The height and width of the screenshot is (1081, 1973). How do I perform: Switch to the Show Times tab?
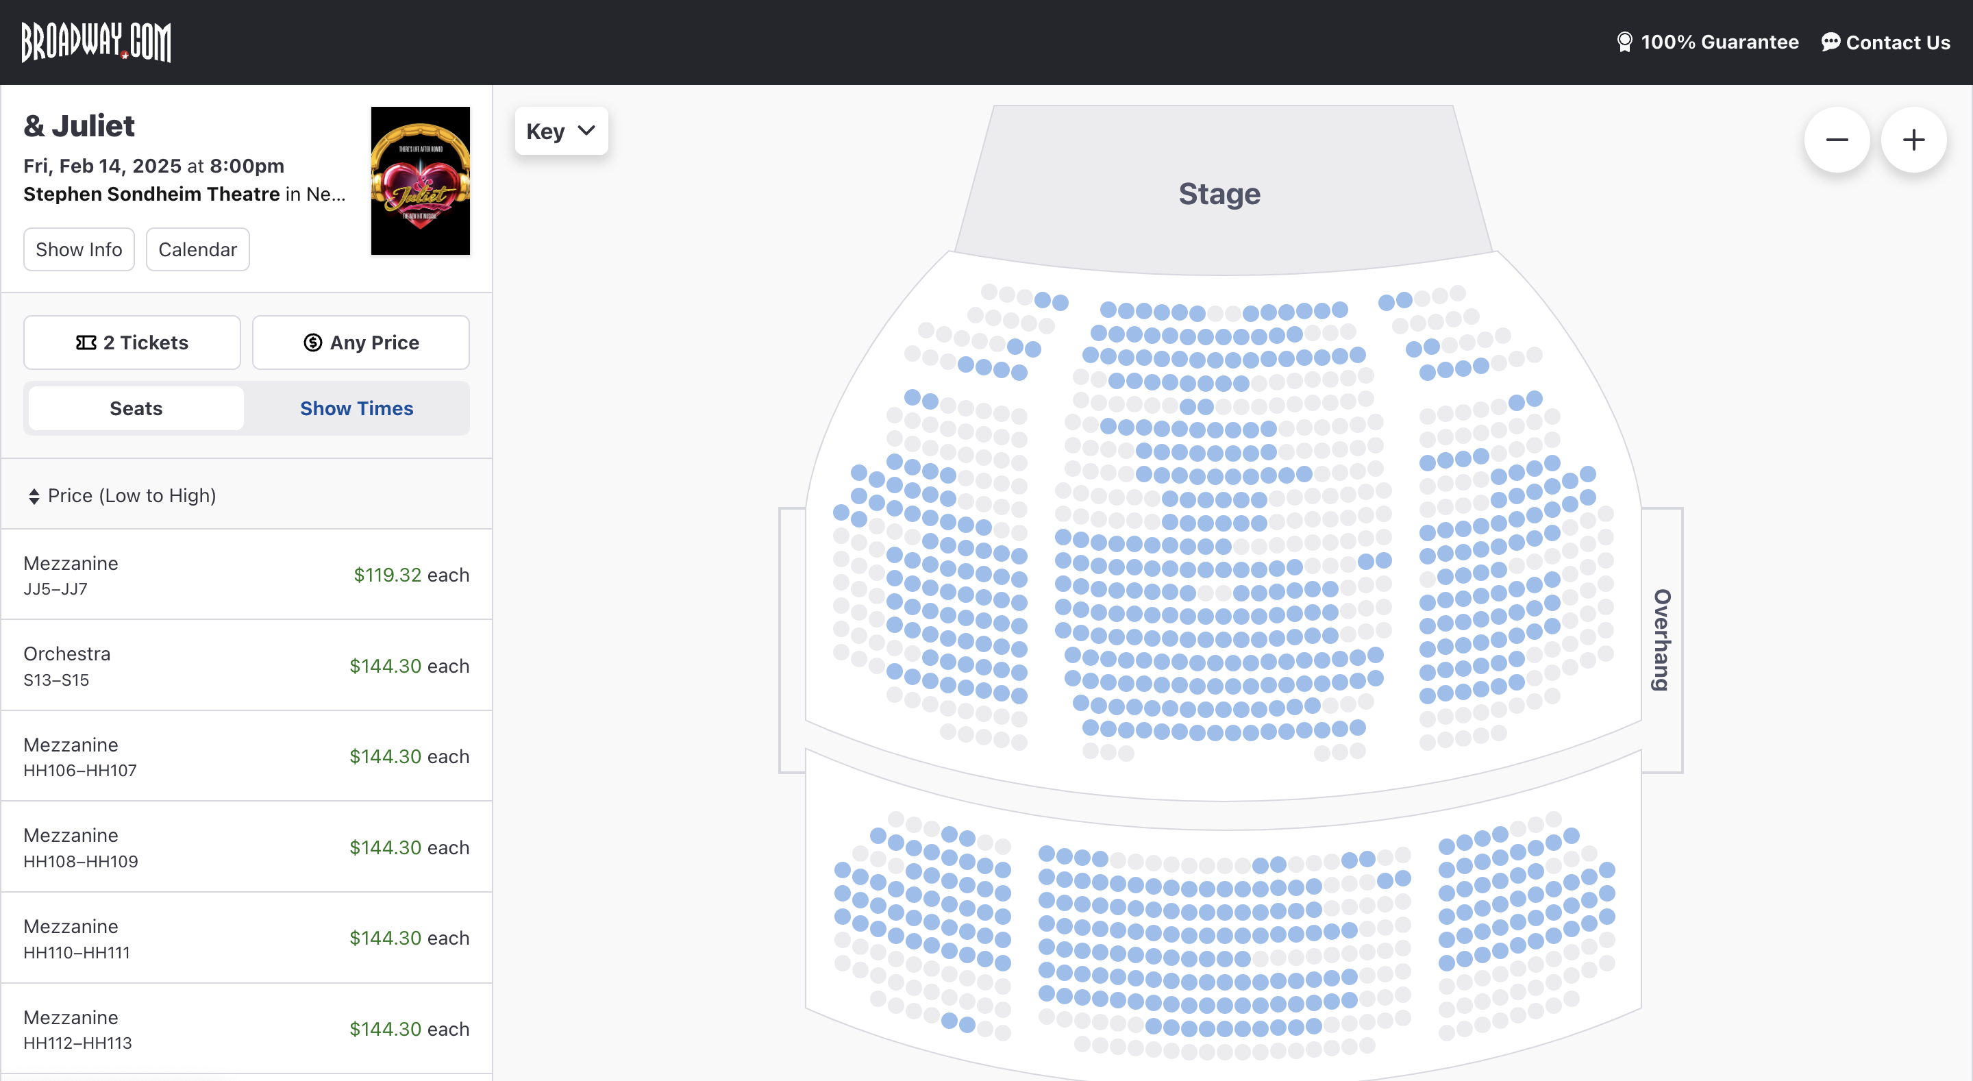357,408
